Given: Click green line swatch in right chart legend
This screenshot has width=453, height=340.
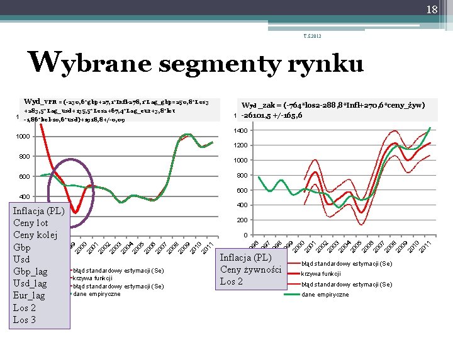Looking at the screenshot, I should pyautogui.click(x=292, y=295).
